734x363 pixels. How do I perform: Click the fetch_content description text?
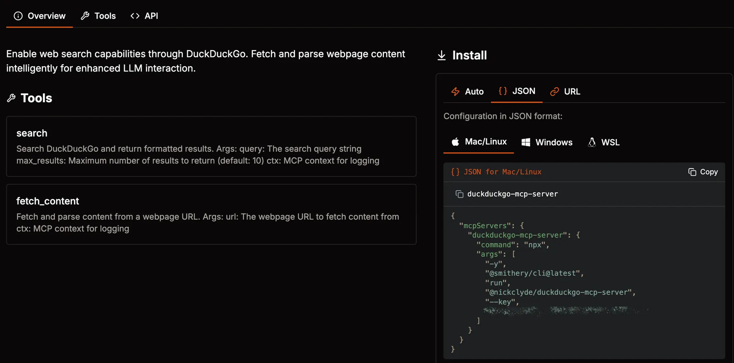[x=208, y=222]
